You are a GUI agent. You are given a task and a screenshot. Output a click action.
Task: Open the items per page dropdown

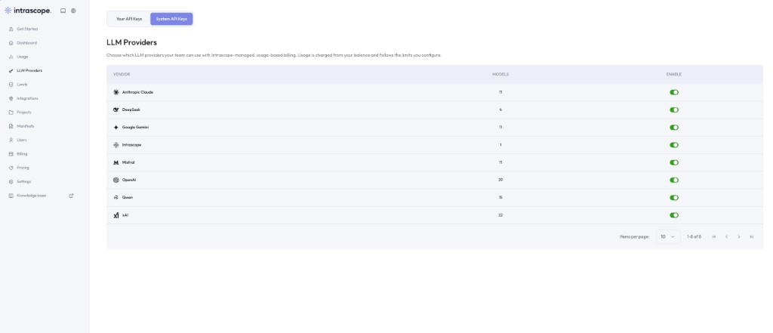[x=668, y=237]
